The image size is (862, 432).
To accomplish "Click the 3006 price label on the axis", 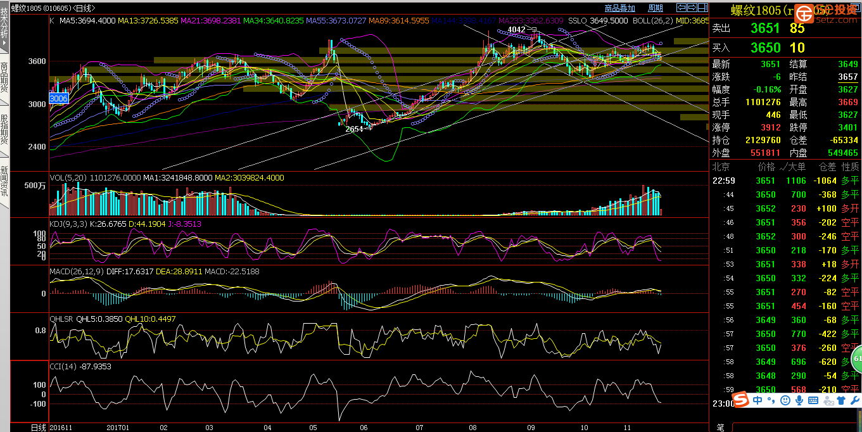I will (58, 99).
